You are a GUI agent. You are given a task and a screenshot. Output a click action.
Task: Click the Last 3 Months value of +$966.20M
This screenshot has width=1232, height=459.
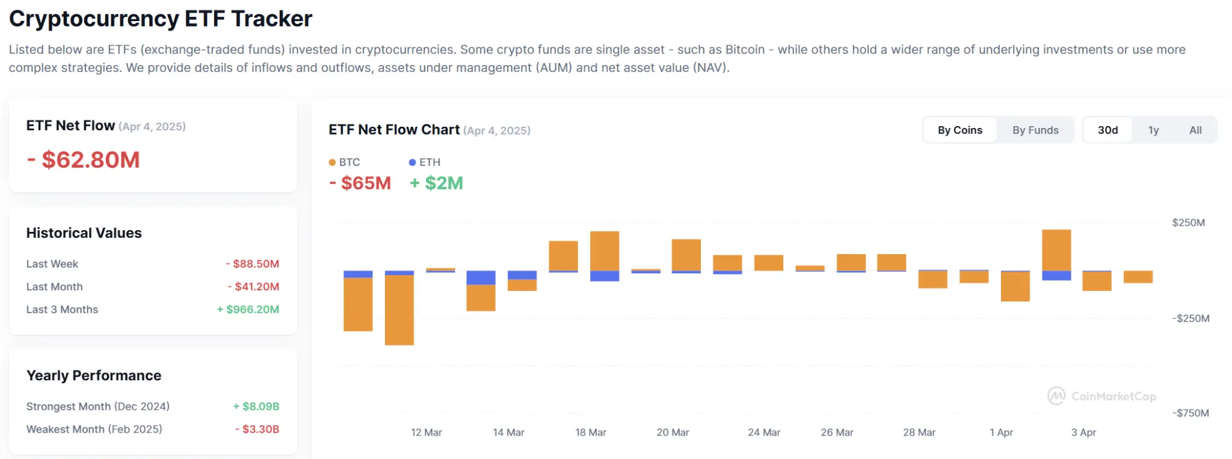pyautogui.click(x=248, y=309)
